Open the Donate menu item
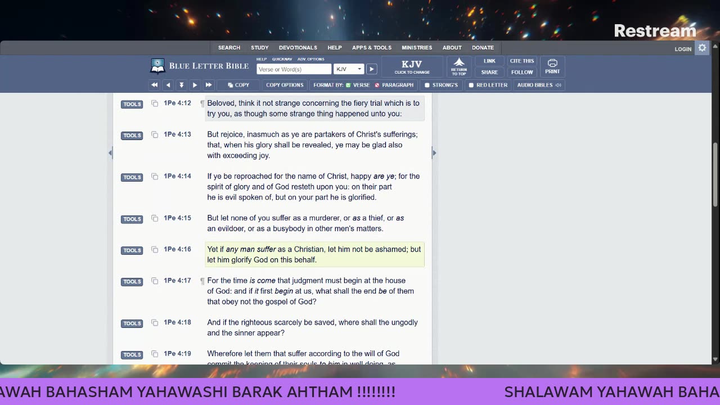720x405 pixels. pyautogui.click(x=483, y=48)
